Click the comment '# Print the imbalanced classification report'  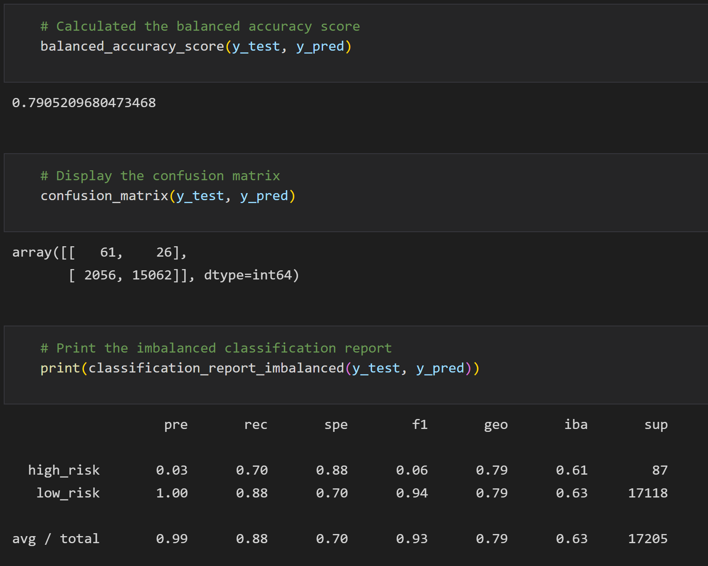[x=216, y=348]
